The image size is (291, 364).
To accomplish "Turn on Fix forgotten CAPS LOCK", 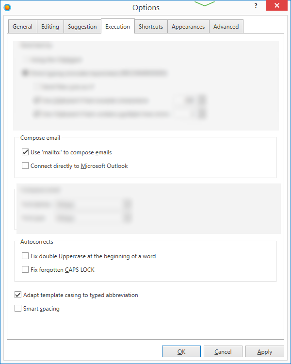I will pos(25,270).
